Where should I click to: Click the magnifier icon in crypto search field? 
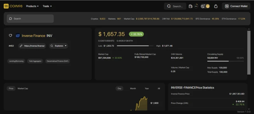click(10, 19)
